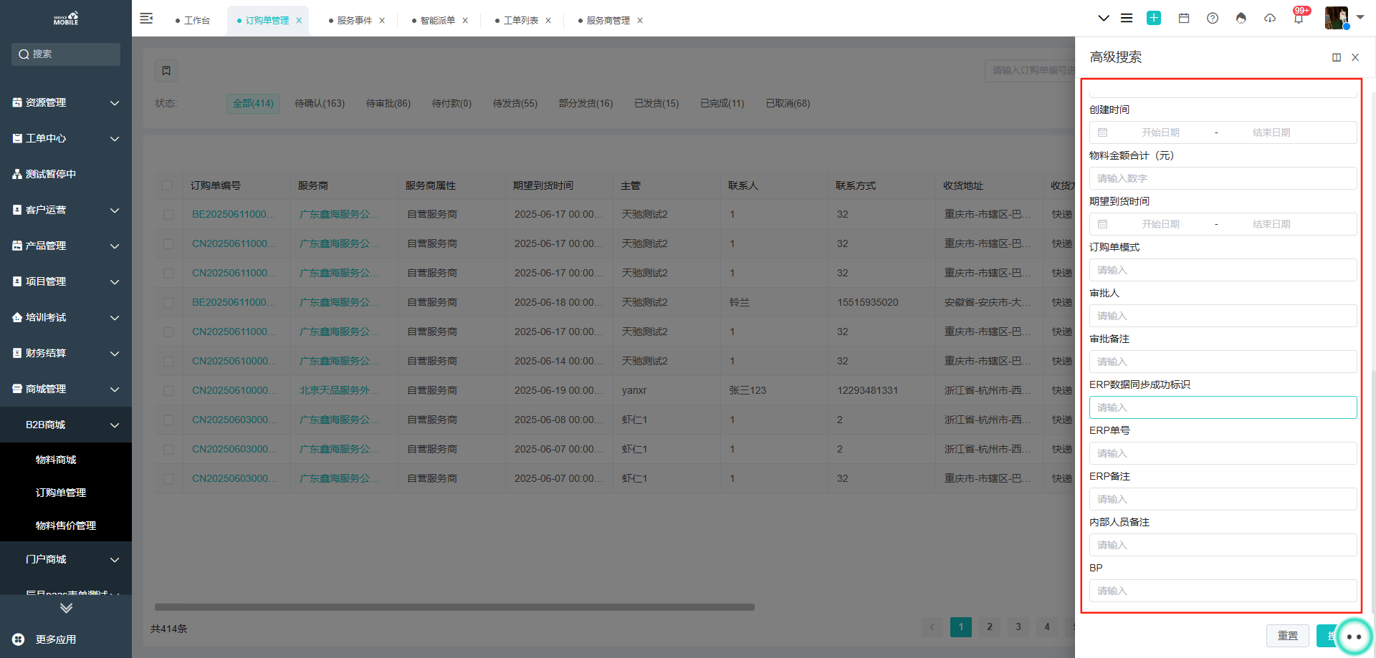Screen dimensions: 1376x658
Task: Close the 订购单管理 tab
Action: (x=299, y=21)
